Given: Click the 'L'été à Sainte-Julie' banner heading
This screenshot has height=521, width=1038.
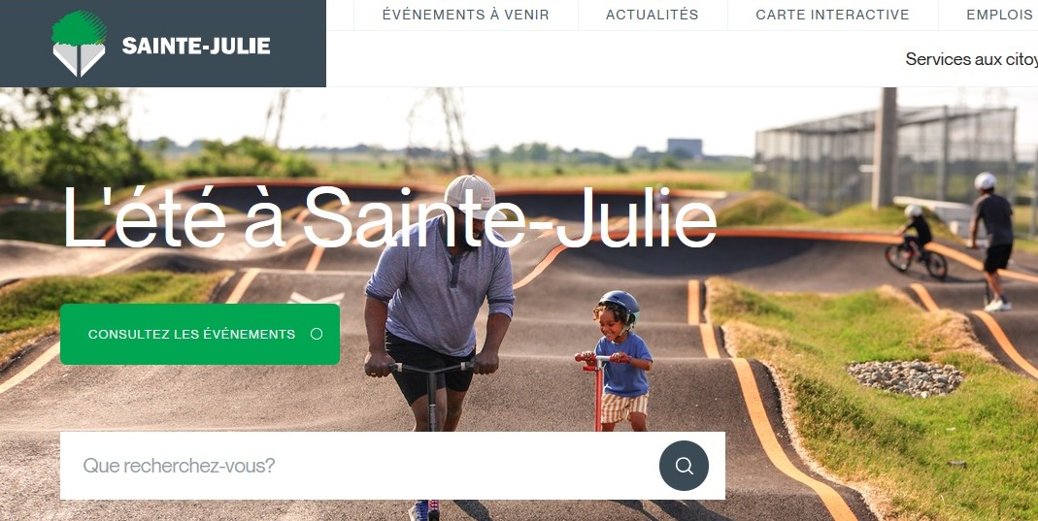Looking at the screenshot, I should (390, 217).
